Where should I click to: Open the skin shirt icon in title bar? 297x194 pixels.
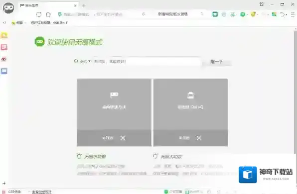coord(262,4)
